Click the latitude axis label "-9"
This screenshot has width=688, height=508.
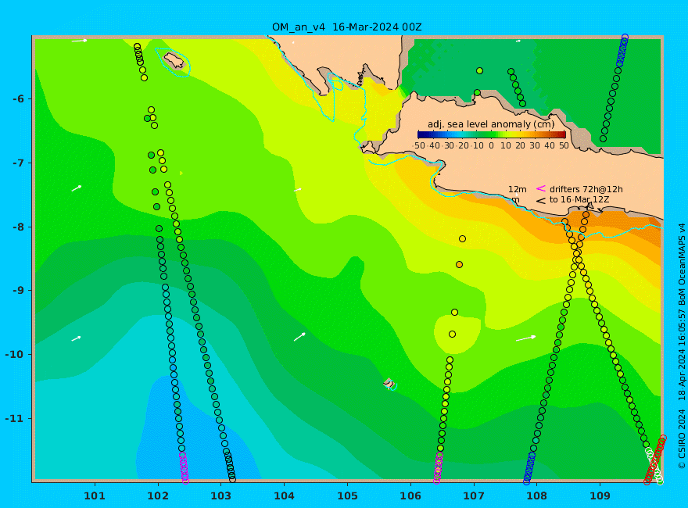point(18,291)
